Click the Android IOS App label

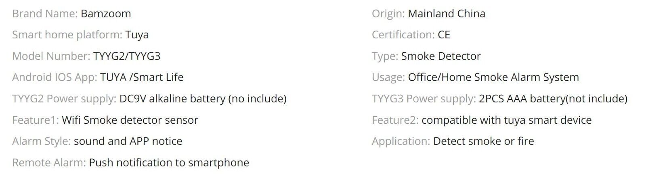pyautogui.click(x=55, y=77)
